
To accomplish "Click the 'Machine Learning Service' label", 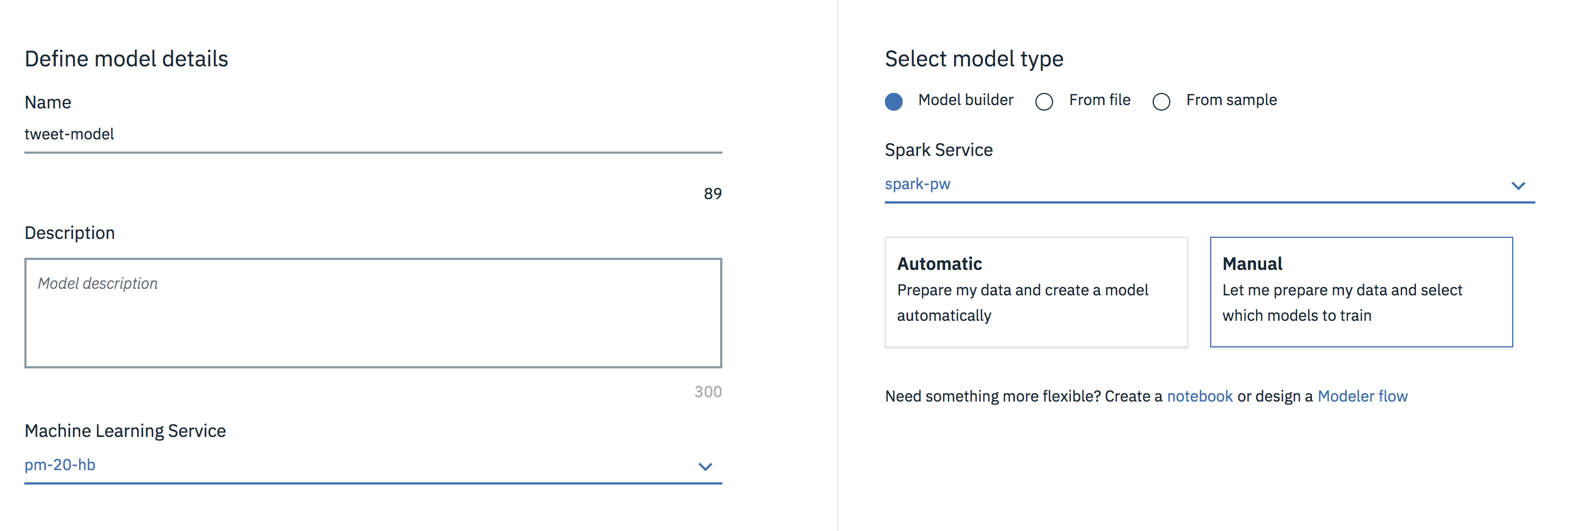I will click(125, 431).
